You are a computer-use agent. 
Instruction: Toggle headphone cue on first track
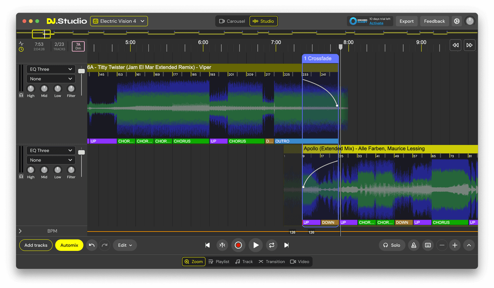(21, 95)
